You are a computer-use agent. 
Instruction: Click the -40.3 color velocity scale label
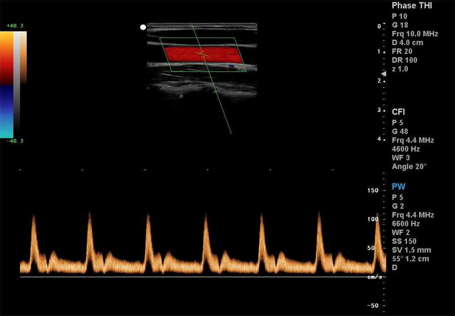tap(15, 141)
